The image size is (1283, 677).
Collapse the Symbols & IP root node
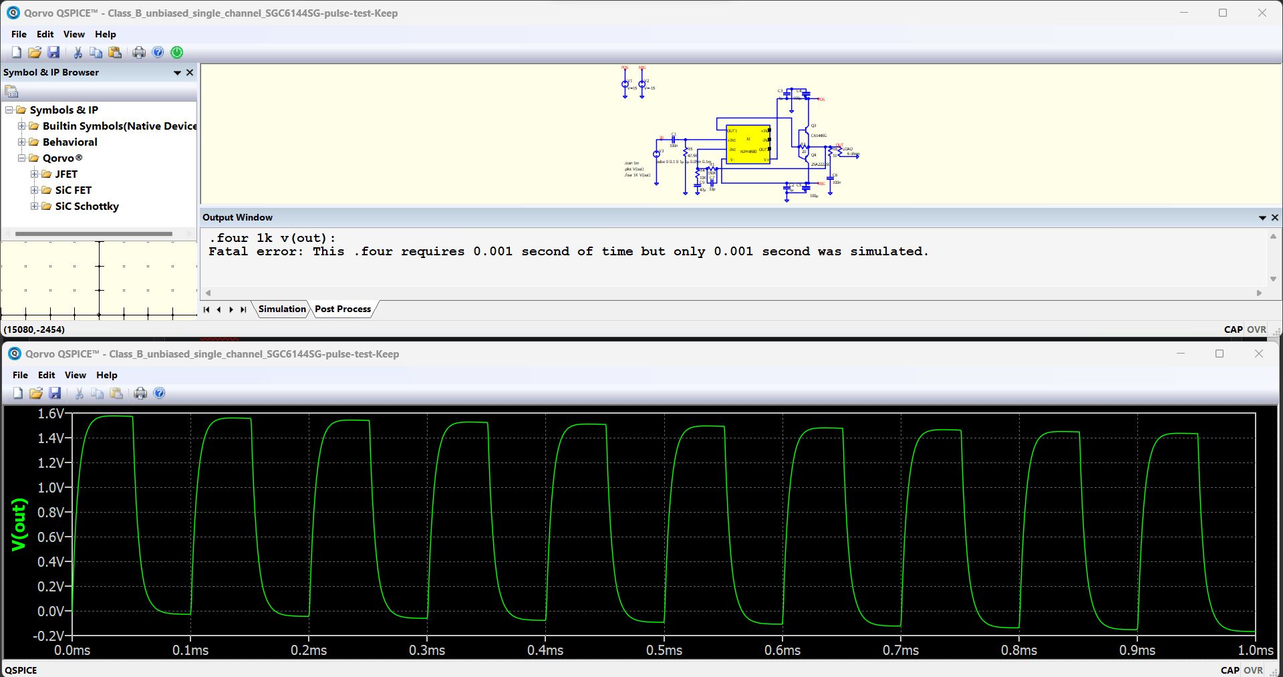coord(9,110)
